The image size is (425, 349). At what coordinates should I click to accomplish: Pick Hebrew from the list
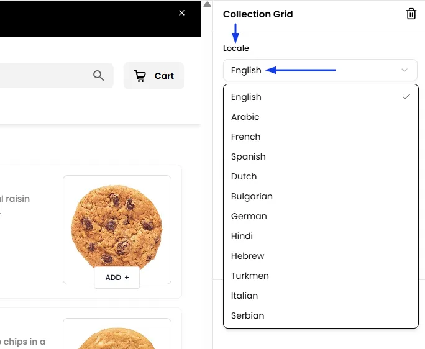pyautogui.click(x=321, y=256)
